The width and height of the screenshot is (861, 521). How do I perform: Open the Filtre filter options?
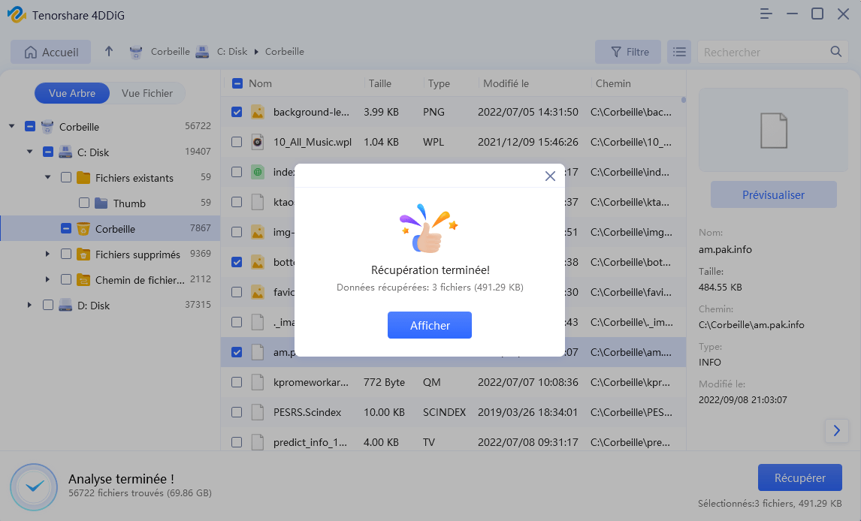point(628,52)
